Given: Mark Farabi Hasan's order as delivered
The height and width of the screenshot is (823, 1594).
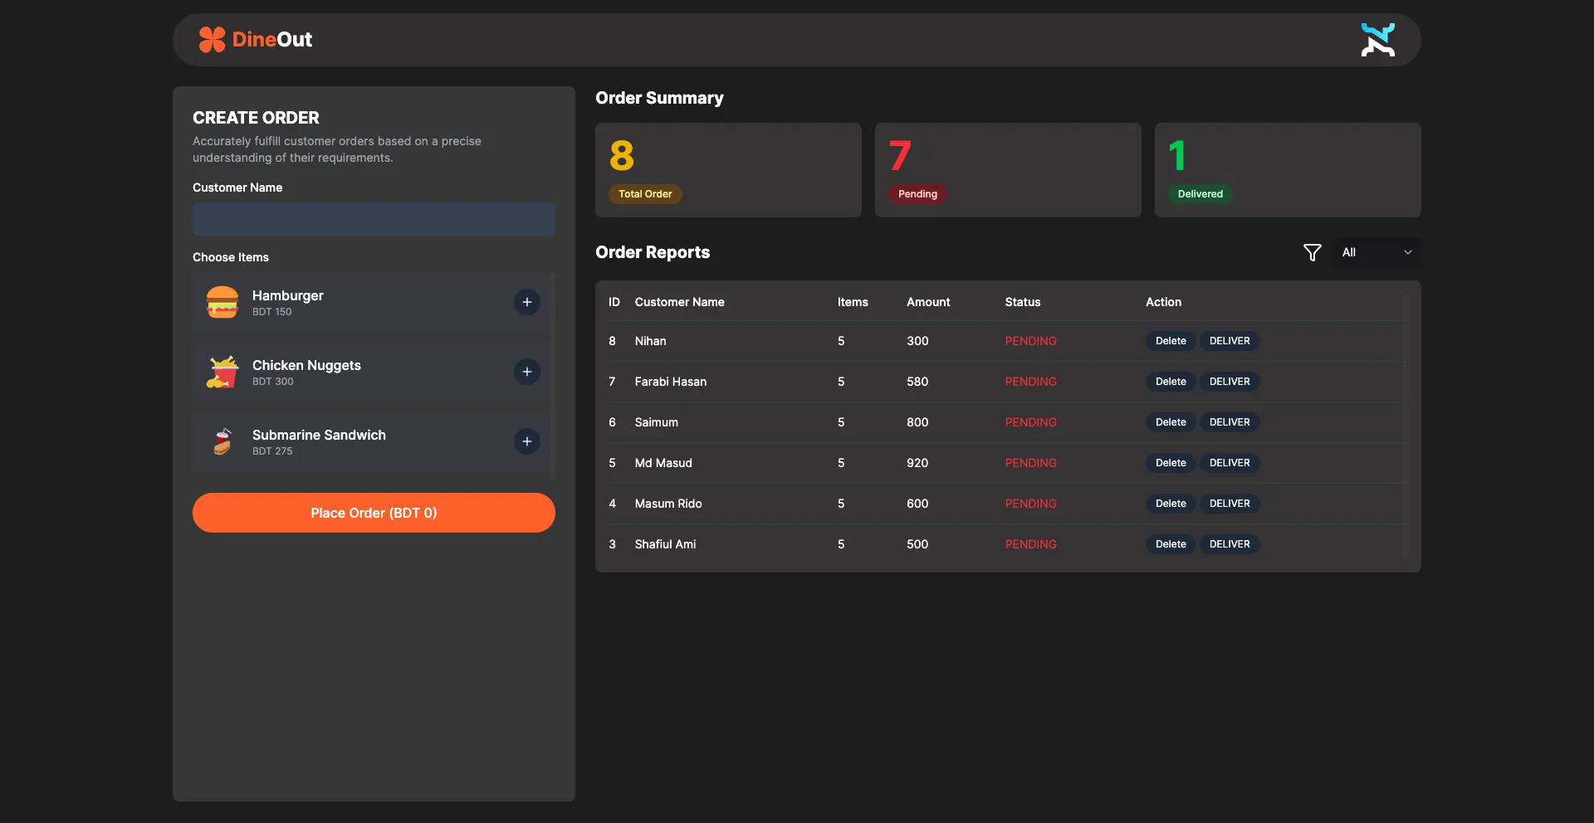Looking at the screenshot, I should pyautogui.click(x=1230, y=382).
